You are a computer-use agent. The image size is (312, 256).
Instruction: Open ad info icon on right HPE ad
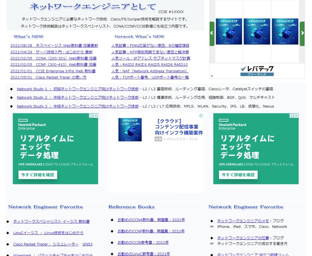[x=292, y=116]
